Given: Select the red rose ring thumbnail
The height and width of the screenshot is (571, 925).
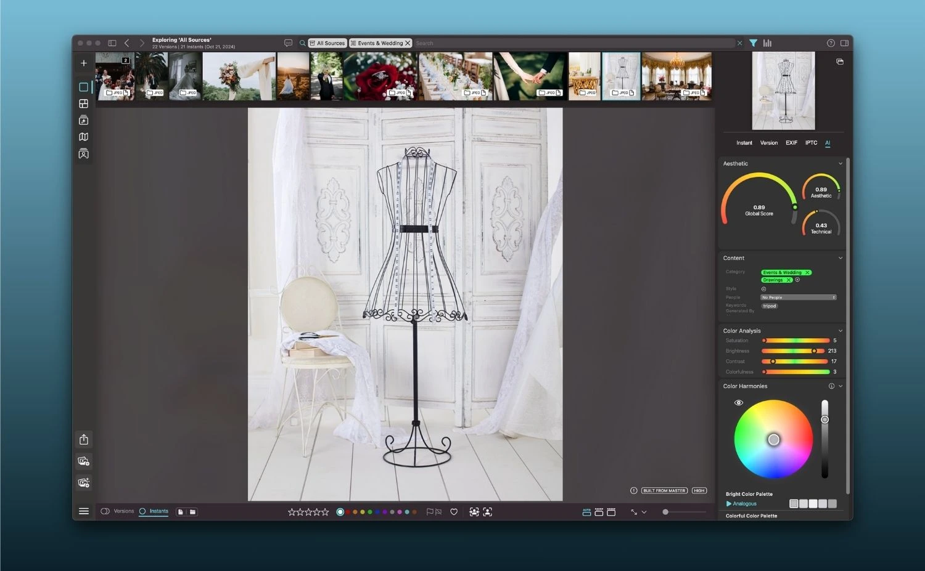Looking at the screenshot, I should coord(380,76).
